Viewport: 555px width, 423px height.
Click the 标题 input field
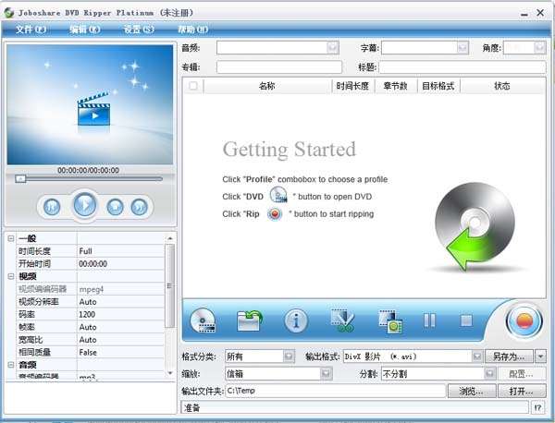tap(462, 66)
